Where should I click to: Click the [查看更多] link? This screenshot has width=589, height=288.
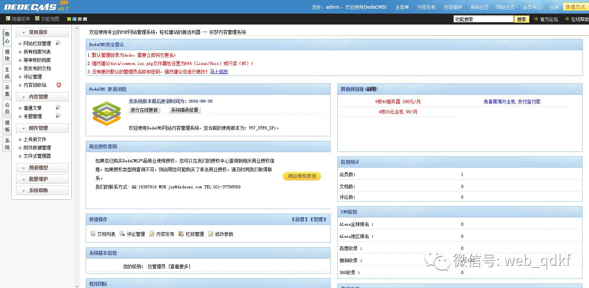(x=179, y=266)
